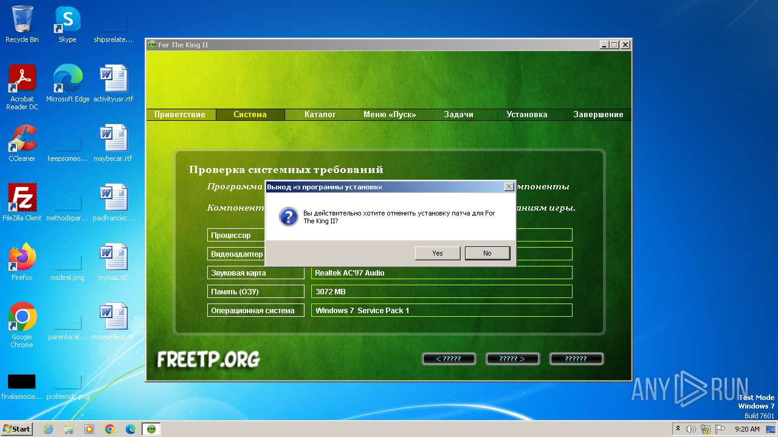
Task: Open the Приветствие tab
Action: pyautogui.click(x=180, y=115)
